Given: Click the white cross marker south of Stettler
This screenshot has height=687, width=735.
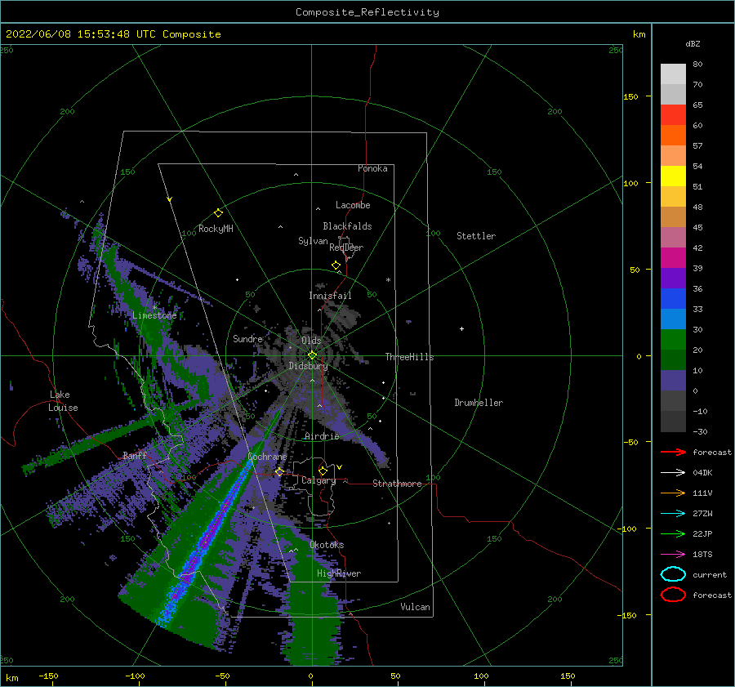Looking at the screenshot, I should pyautogui.click(x=461, y=328).
